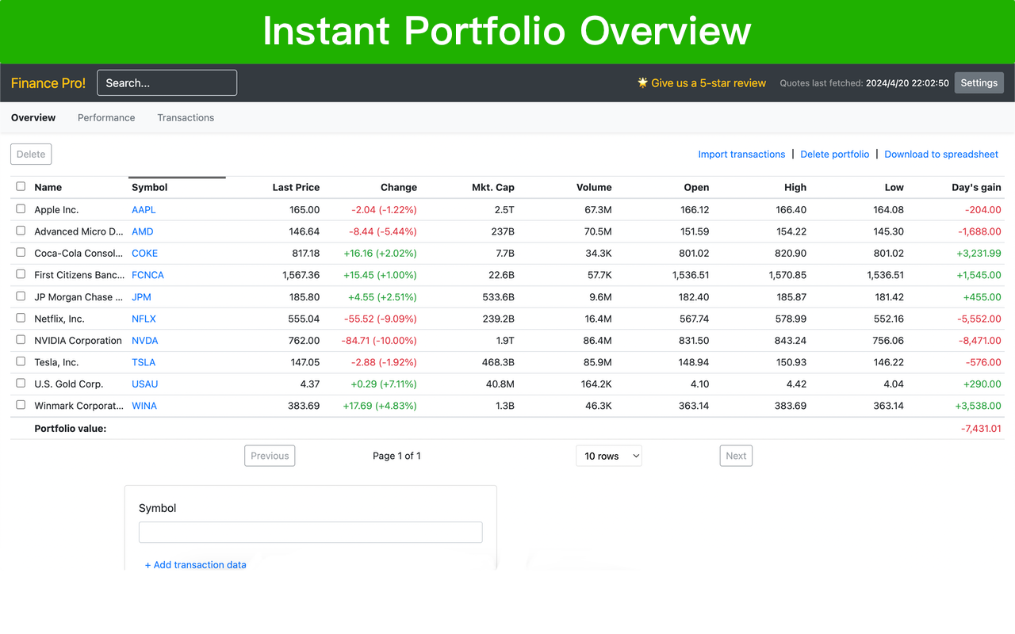The height and width of the screenshot is (634, 1015).
Task: Click into the Symbol text input
Action: point(311,532)
